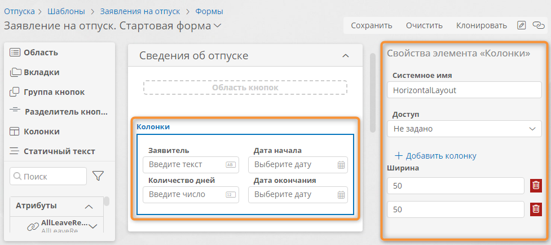Open the Формы breadcrumb
The image size is (551, 245).
click(x=209, y=11)
